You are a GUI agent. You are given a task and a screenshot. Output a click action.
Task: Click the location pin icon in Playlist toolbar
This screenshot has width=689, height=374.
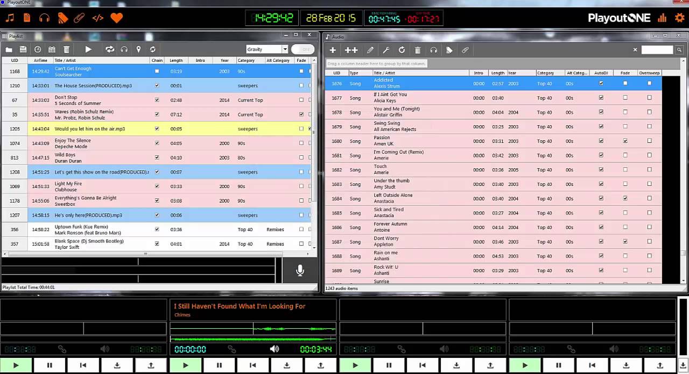click(x=138, y=49)
